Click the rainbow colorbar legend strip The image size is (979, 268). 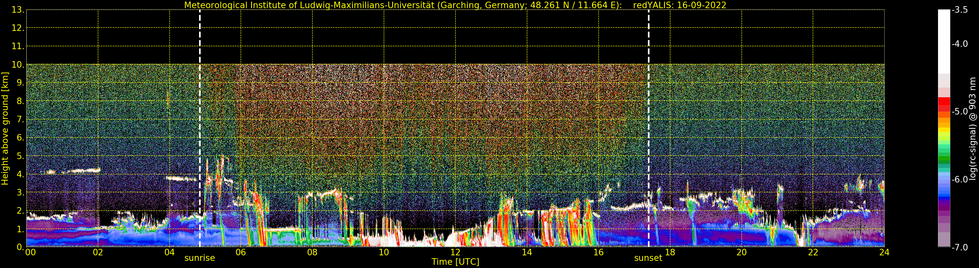(x=944, y=128)
